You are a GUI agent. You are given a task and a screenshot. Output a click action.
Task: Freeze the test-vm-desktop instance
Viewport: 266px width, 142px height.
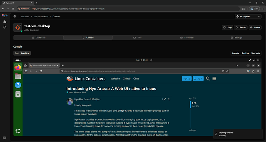(x=255, y=27)
